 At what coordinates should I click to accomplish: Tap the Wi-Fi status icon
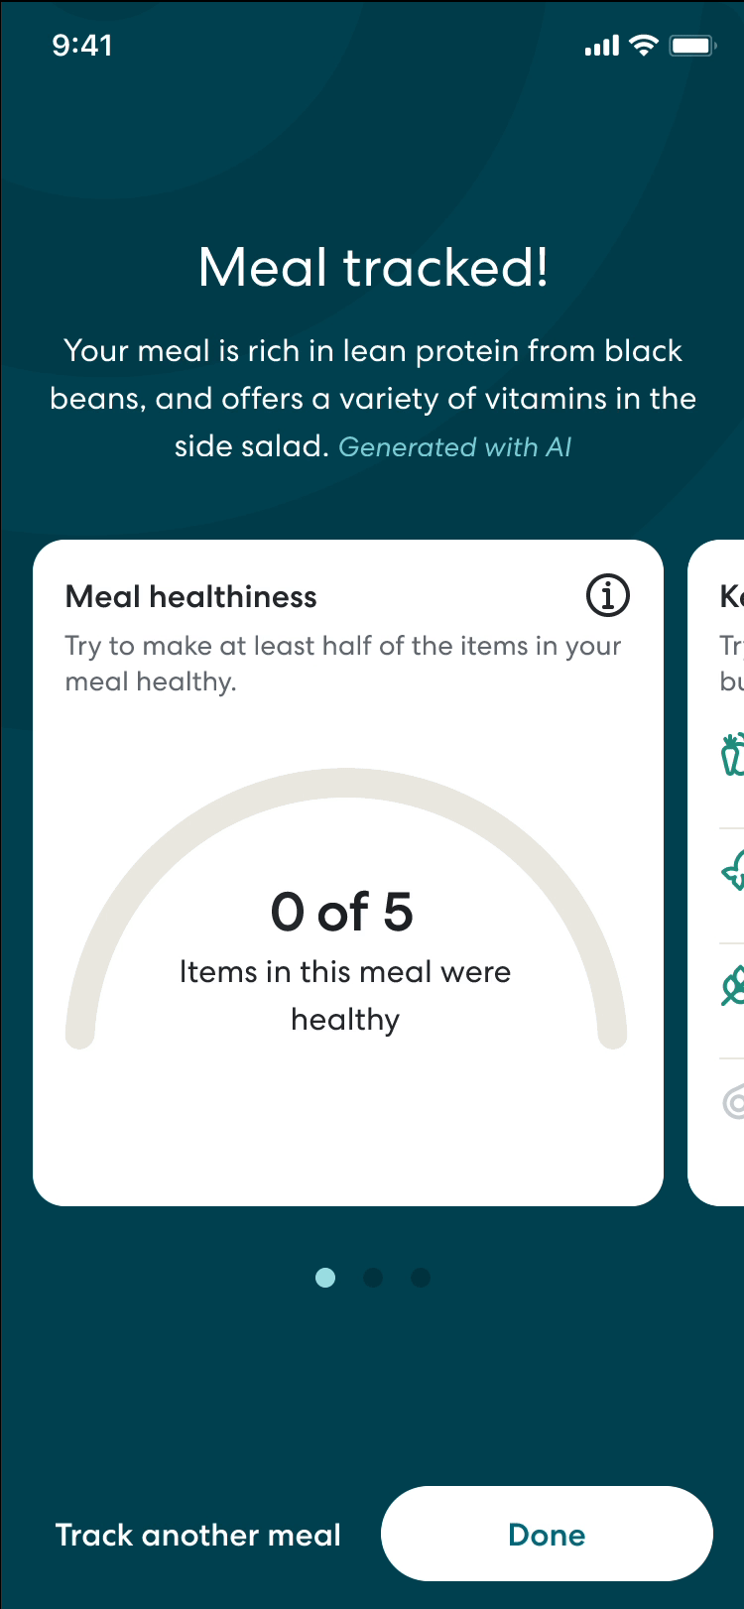[644, 45]
